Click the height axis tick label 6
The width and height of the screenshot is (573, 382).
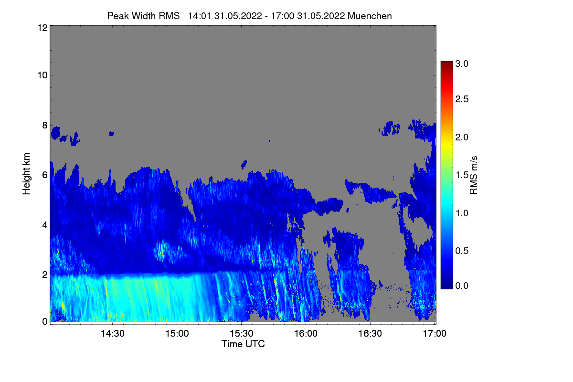(44, 175)
